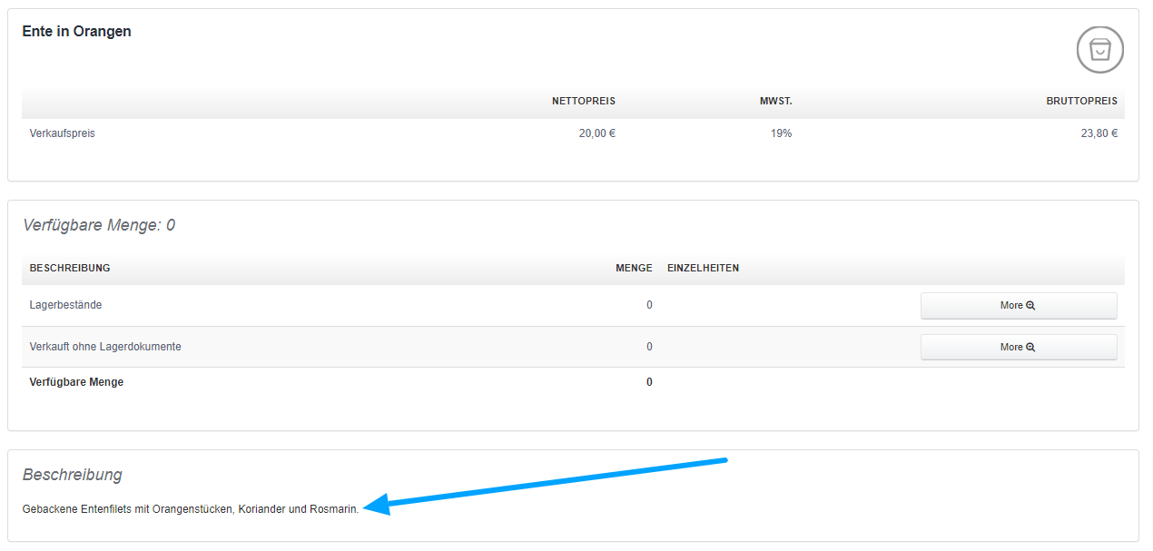Click the BRUTTOPREIS column header

(1082, 101)
